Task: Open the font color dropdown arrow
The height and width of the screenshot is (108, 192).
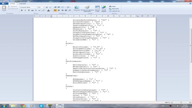Action: (51, 10)
